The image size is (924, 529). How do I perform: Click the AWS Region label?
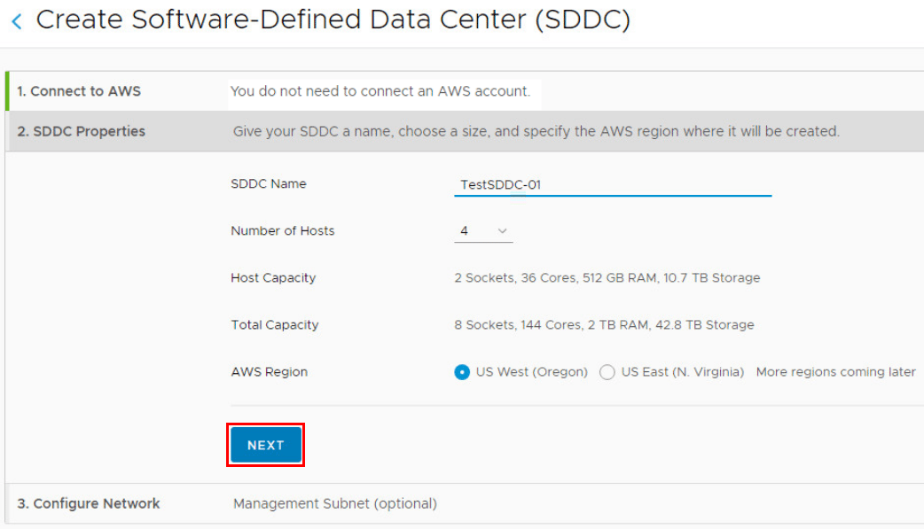(x=270, y=372)
